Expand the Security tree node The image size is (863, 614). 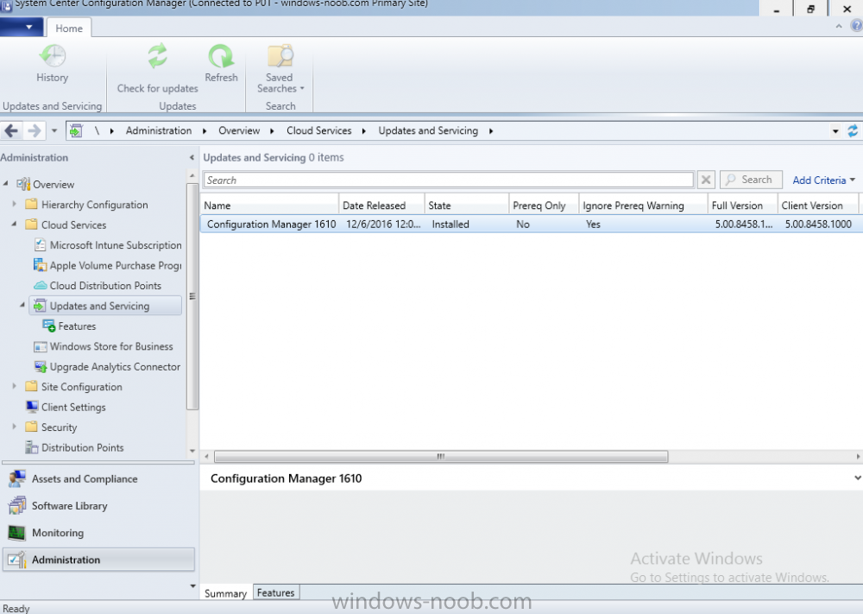[x=15, y=427]
